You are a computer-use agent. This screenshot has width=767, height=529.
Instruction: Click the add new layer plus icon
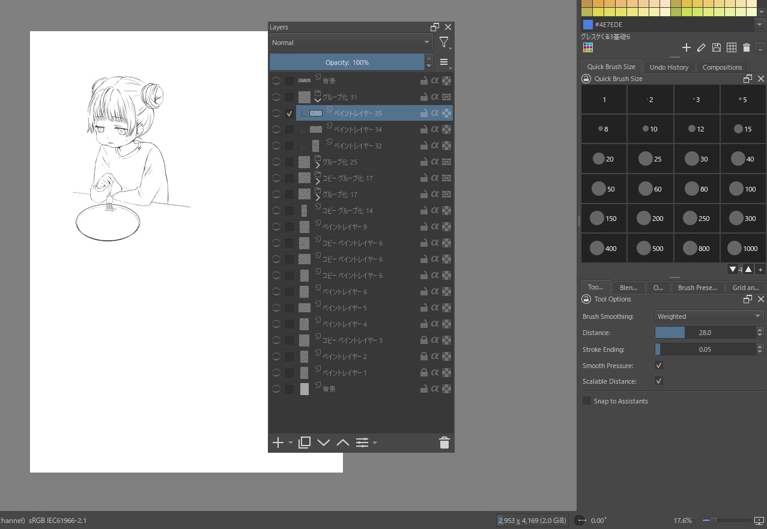pos(277,443)
